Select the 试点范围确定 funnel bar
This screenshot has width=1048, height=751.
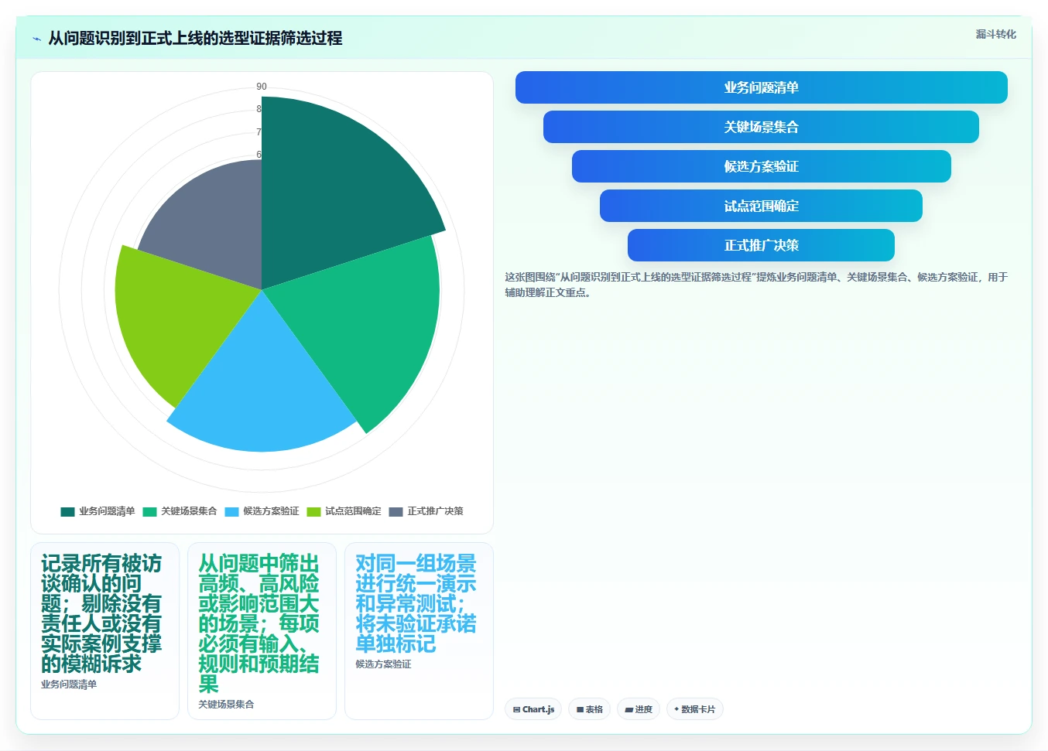(x=761, y=206)
